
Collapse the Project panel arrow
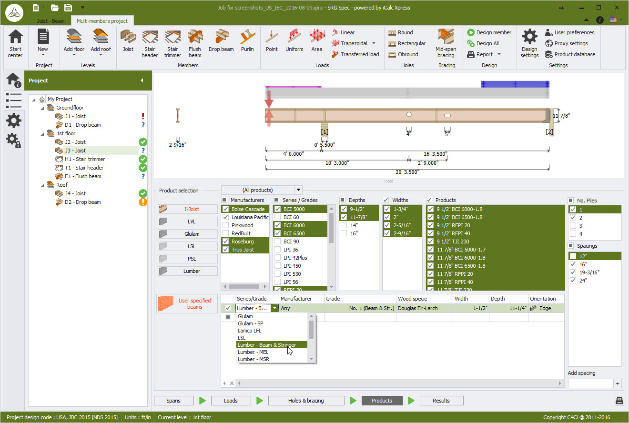click(142, 81)
